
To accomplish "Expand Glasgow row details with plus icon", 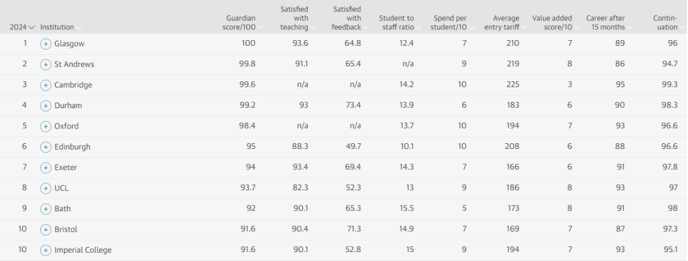I will coord(46,44).
